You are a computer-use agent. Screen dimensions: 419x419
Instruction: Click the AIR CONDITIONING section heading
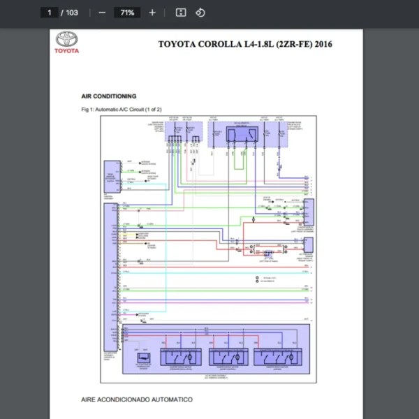tap(109, 96)
